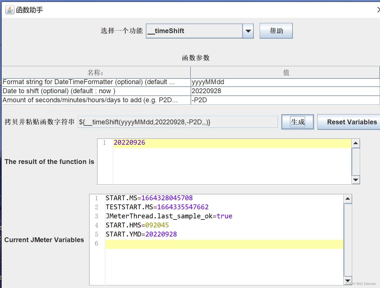
Task: Click the result panel's scroll up arrow
Action: point(356,143)
